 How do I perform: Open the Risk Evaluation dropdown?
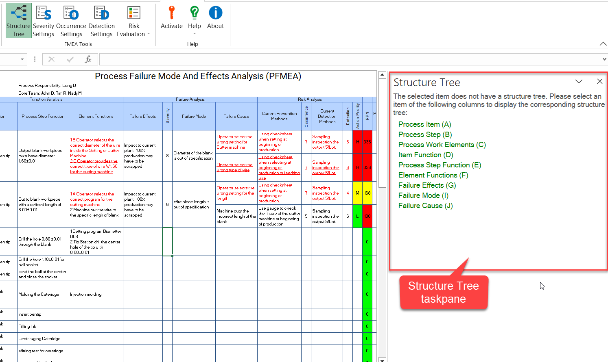point(133,21)
